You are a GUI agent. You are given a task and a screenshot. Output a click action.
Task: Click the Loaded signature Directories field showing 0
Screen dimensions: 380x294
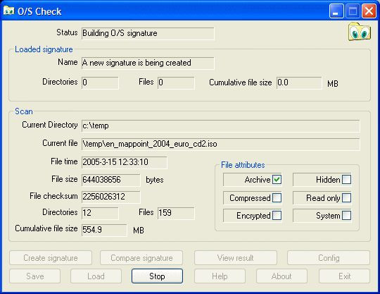click(100, 83)
